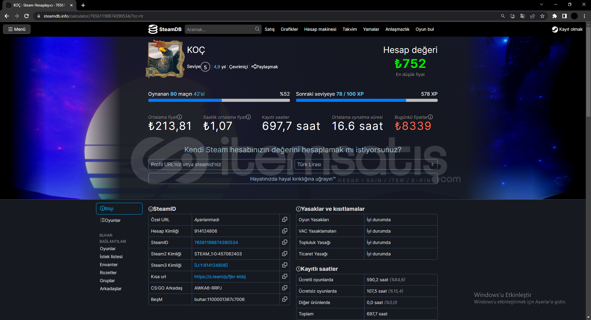Image resolution: width=591 pixels, height=320 pixels.
Task: Open a new browser tab
Action: (83, 5)
